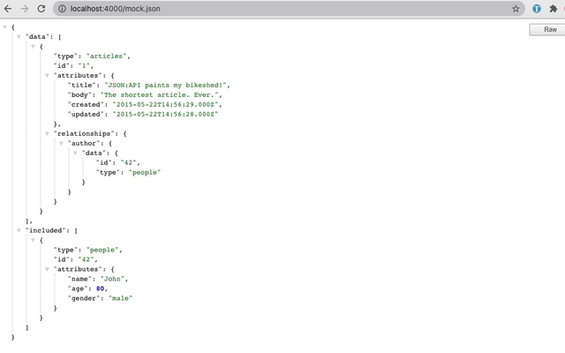Image resolution: width=565 pixels, height=353 pixels.
Task: Collapse the "attributes" object containing name John
Action: coord(47,269)
